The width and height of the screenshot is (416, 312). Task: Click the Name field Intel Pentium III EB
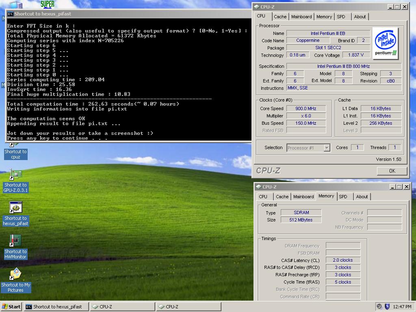point(328,33)
